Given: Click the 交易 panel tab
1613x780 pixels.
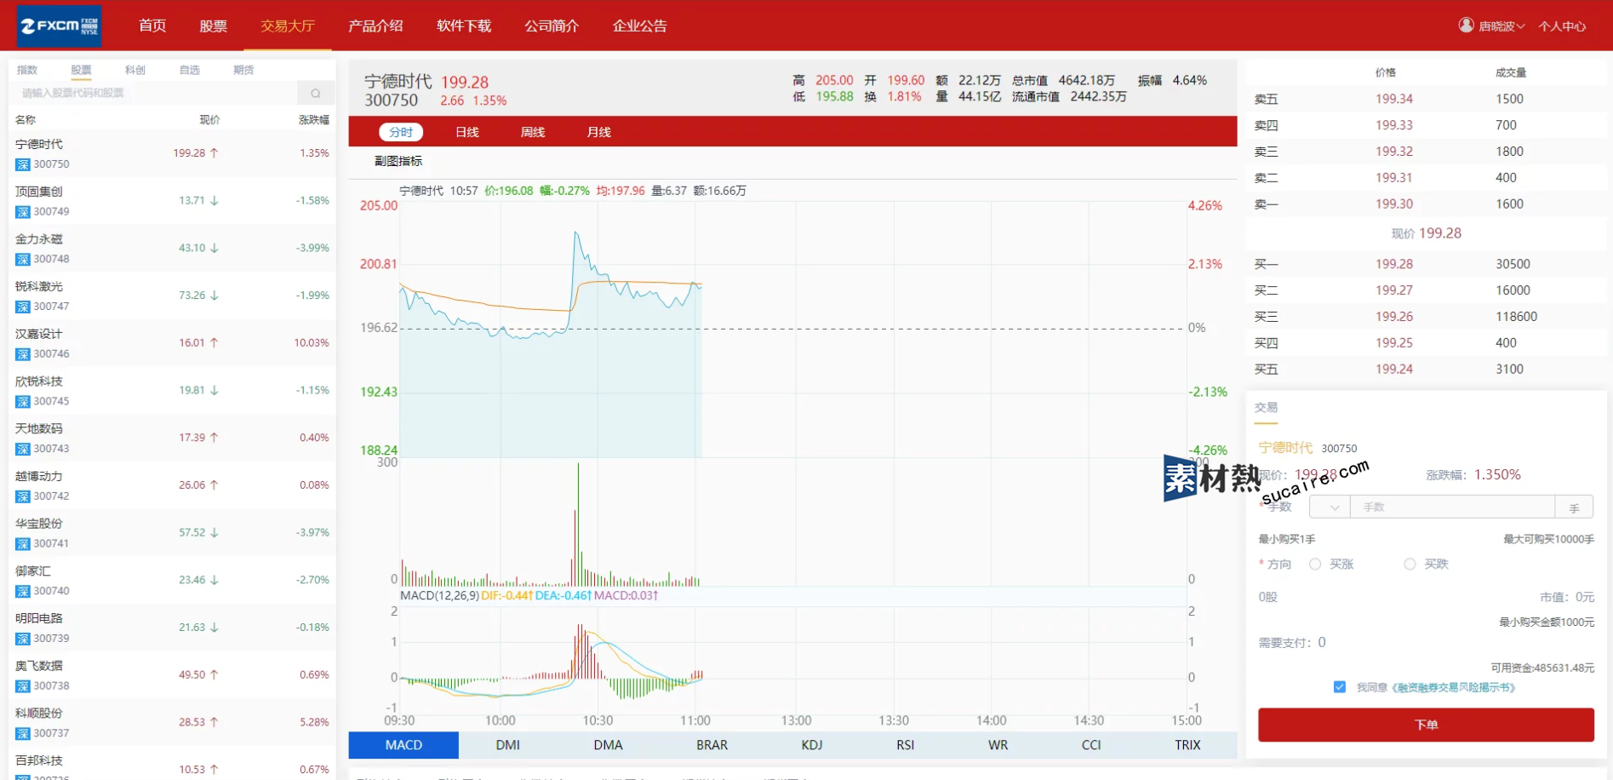Looking at the screenshot, I should coord(1266,408).
